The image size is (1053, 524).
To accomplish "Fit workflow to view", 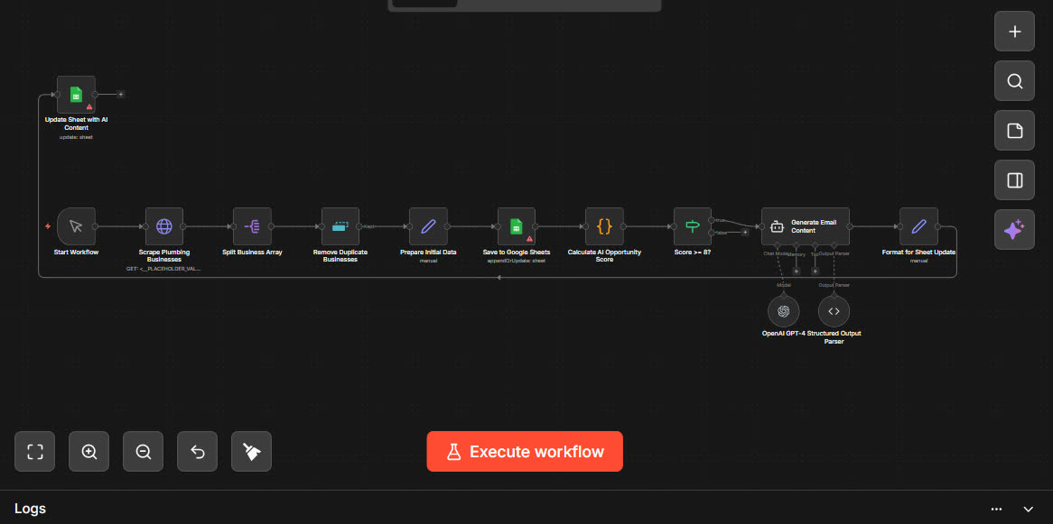I will click(35, 452).
